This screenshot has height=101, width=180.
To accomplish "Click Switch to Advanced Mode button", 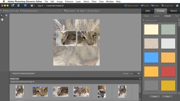I will pos(23,74).
